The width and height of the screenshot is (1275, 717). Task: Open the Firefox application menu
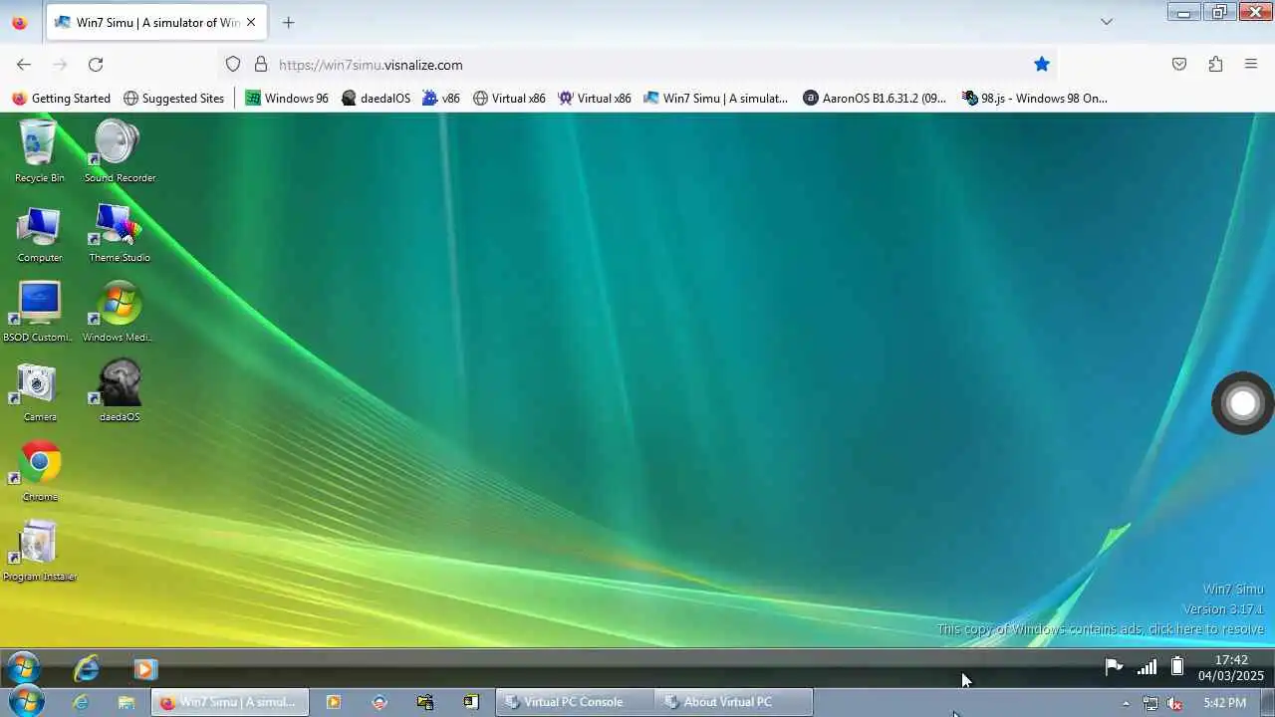point(1251,64)
